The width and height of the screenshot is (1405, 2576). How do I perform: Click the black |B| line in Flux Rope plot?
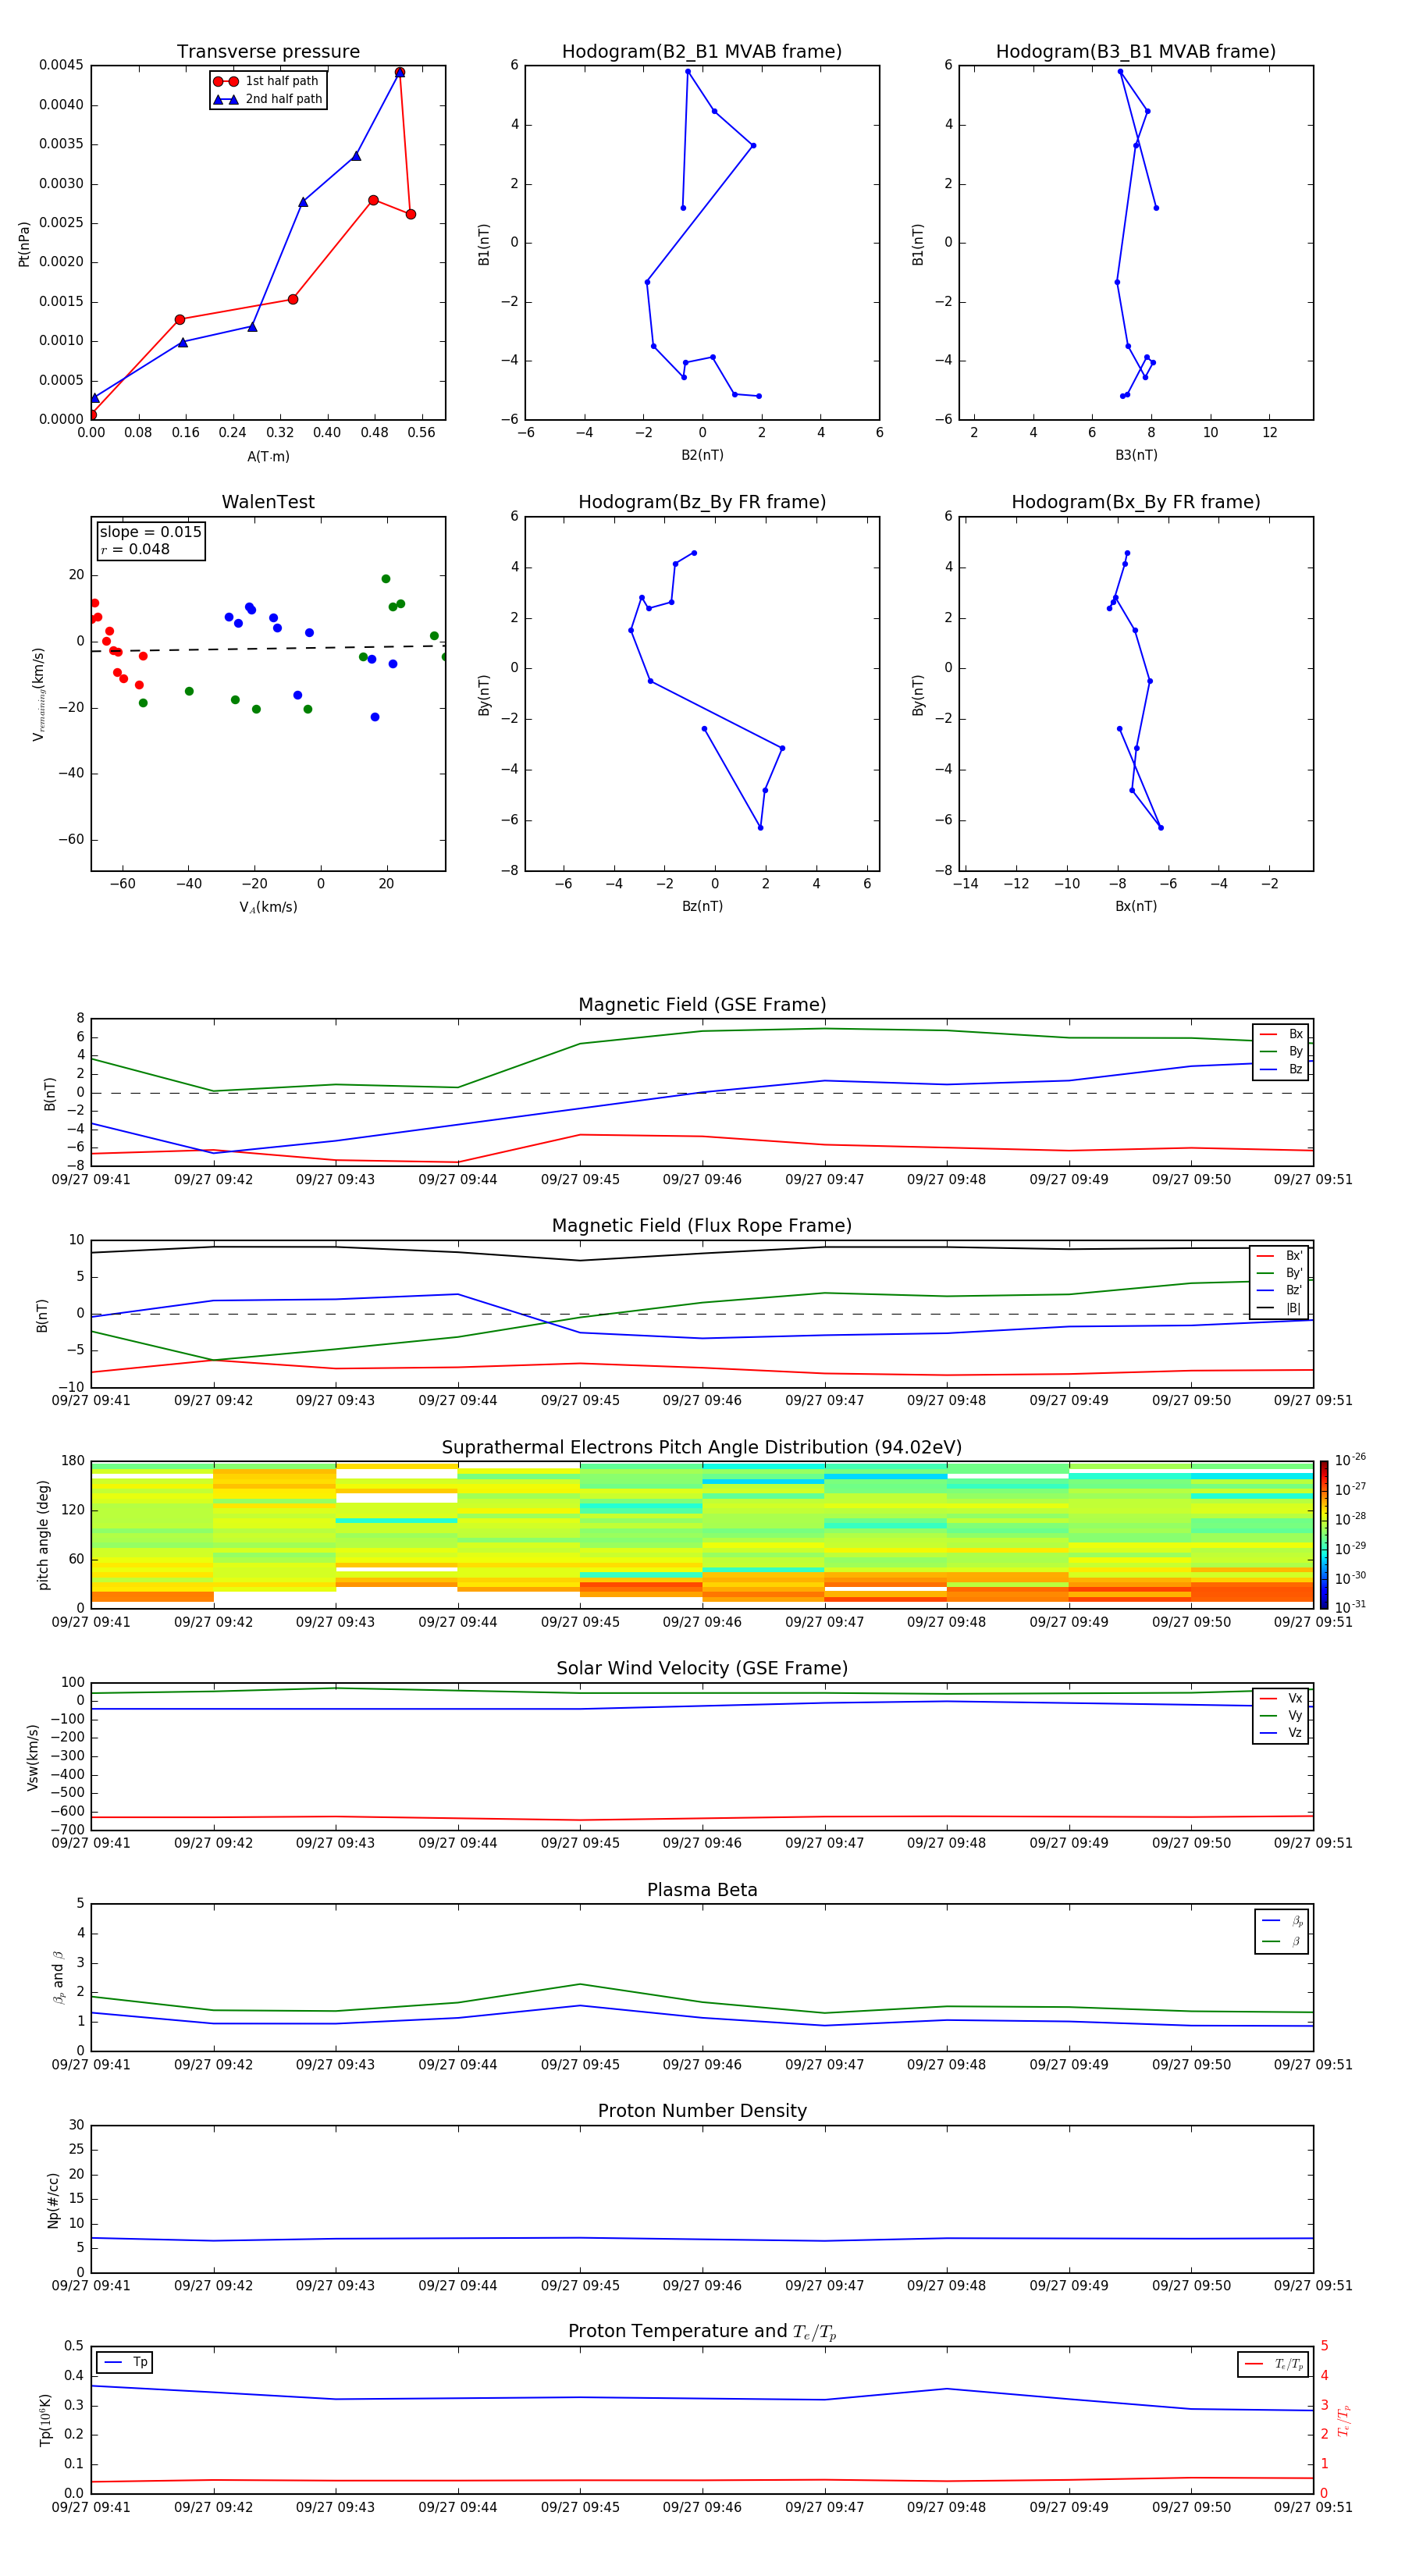click(702, 1252)
